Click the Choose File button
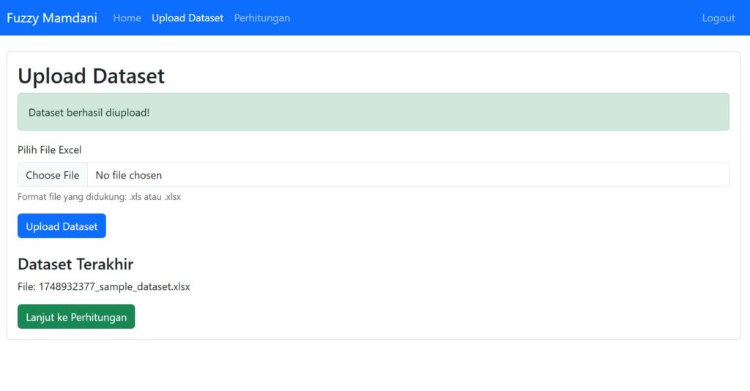This screenshot has height=391, width=750. coord(53,175)
